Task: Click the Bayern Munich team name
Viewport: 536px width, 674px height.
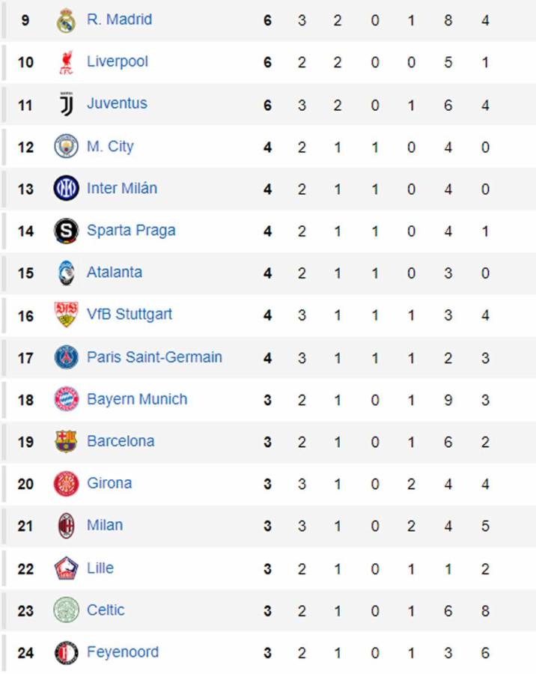Action: click(x=137, y=399)
